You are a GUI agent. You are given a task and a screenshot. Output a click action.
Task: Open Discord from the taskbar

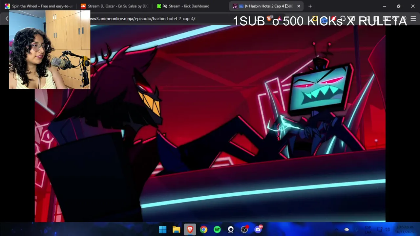(258, 229)
